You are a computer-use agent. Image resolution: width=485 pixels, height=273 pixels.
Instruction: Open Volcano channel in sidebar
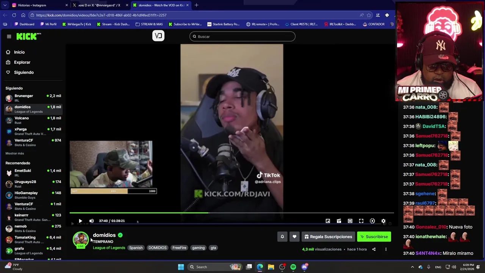(x=33, y=120)
